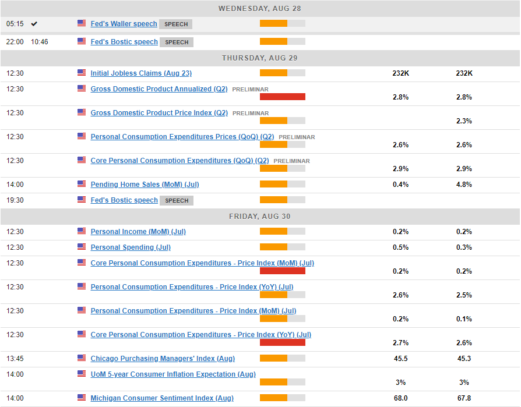This screenshot has width=521, height=407.
Task: Click the flag beside UoM 5-year Consumer Inflation Expectation
Action: 82,374
